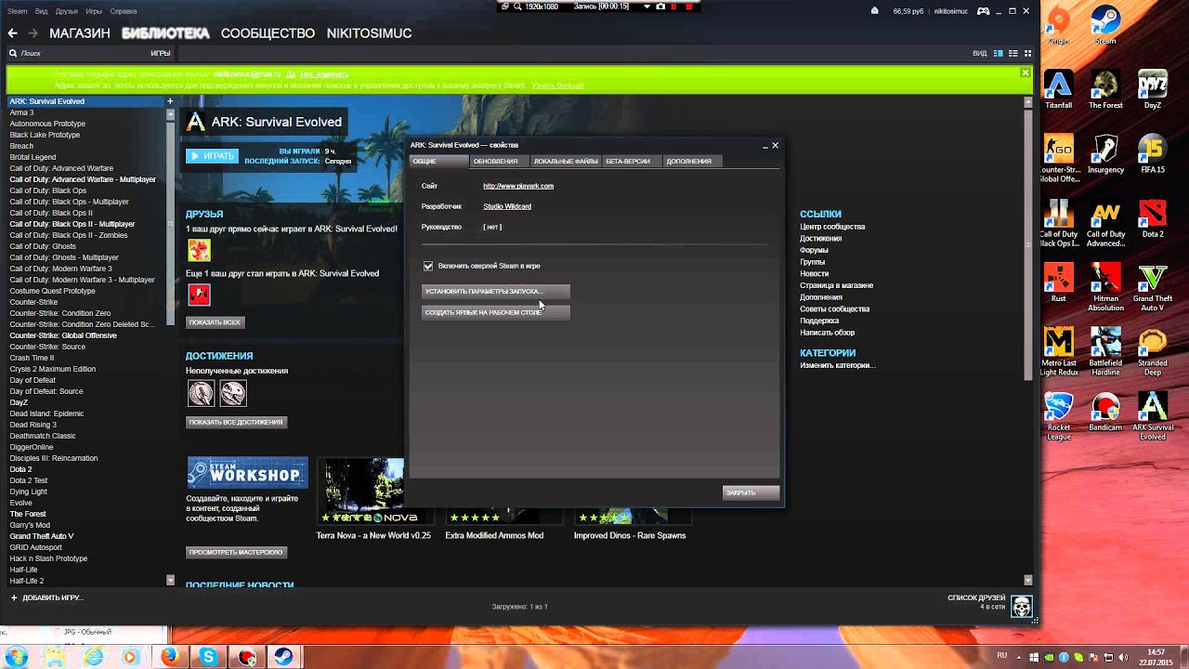The width and height of the screenshot is (1189, 669).
Task: Switch library to grid view
Action: tap(1027, 54)
